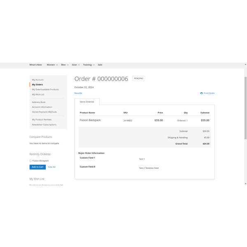Image resolution: width=247 pixels, height=247 pixels.
Task: View Newsletter Subscriptions settings
Action: click(44, 124)
